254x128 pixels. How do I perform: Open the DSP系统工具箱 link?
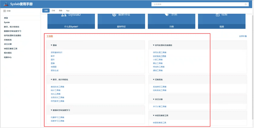160,56
